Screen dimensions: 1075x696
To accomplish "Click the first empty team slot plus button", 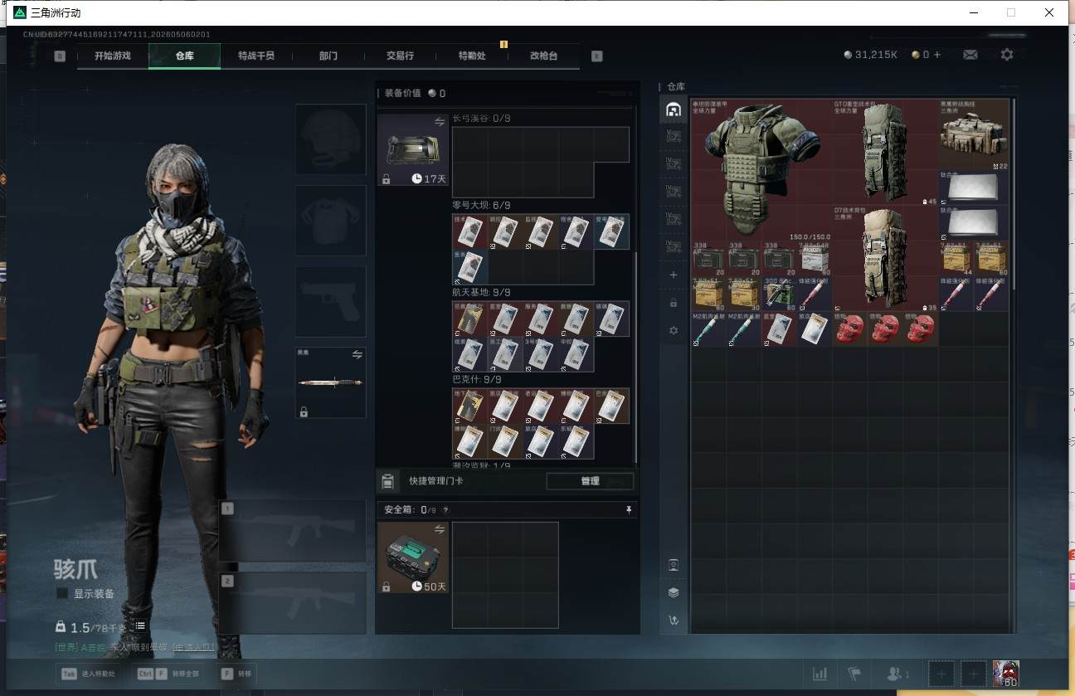I will [941, 674].
